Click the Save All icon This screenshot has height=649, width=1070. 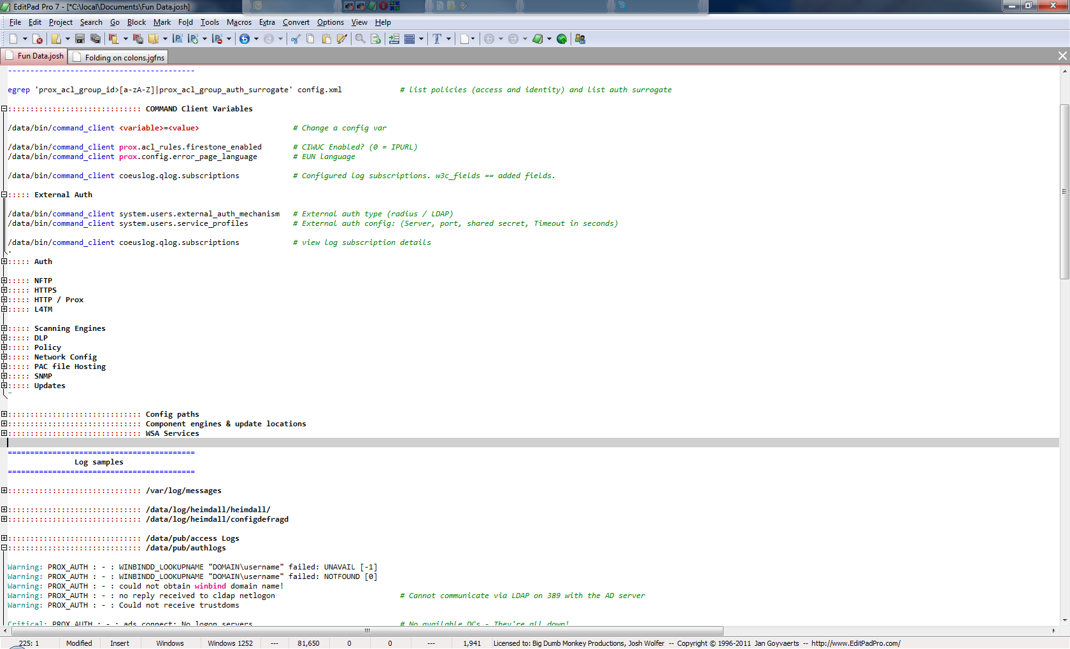tap(96, 39)
